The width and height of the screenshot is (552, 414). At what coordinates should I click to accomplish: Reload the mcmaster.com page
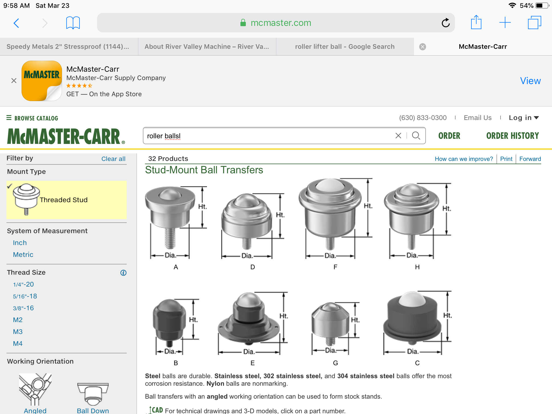(x=446, y=23)
